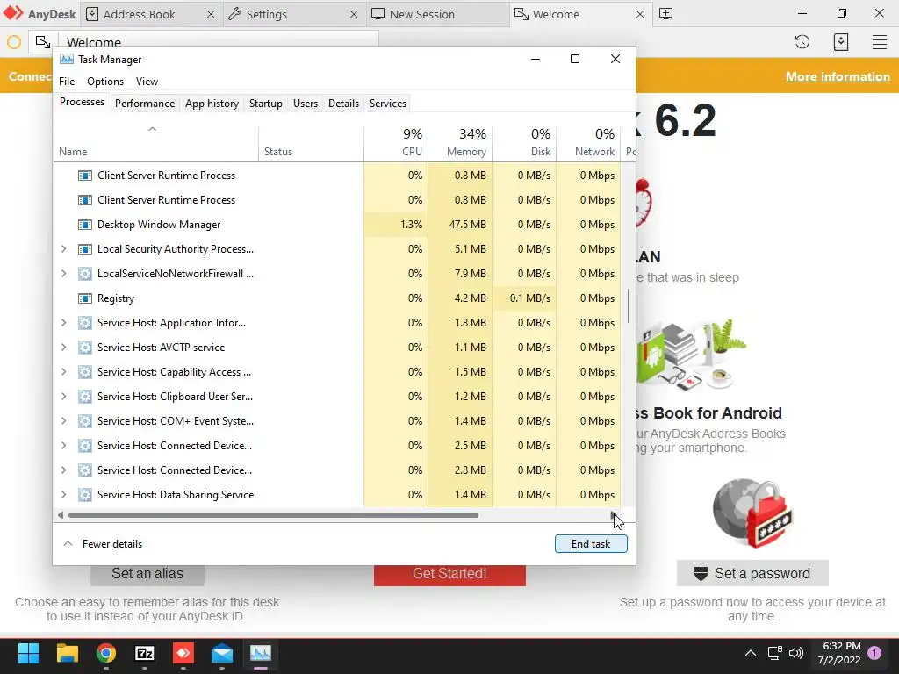The image size is (899, 674).
Task: Open AnyDesk session history icon
Action: (x=802, y=42)
